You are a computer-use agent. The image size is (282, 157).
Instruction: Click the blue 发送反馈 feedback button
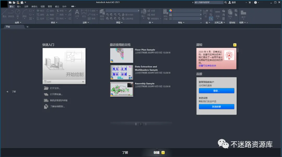pyautogui.click(x=216, y=106)
